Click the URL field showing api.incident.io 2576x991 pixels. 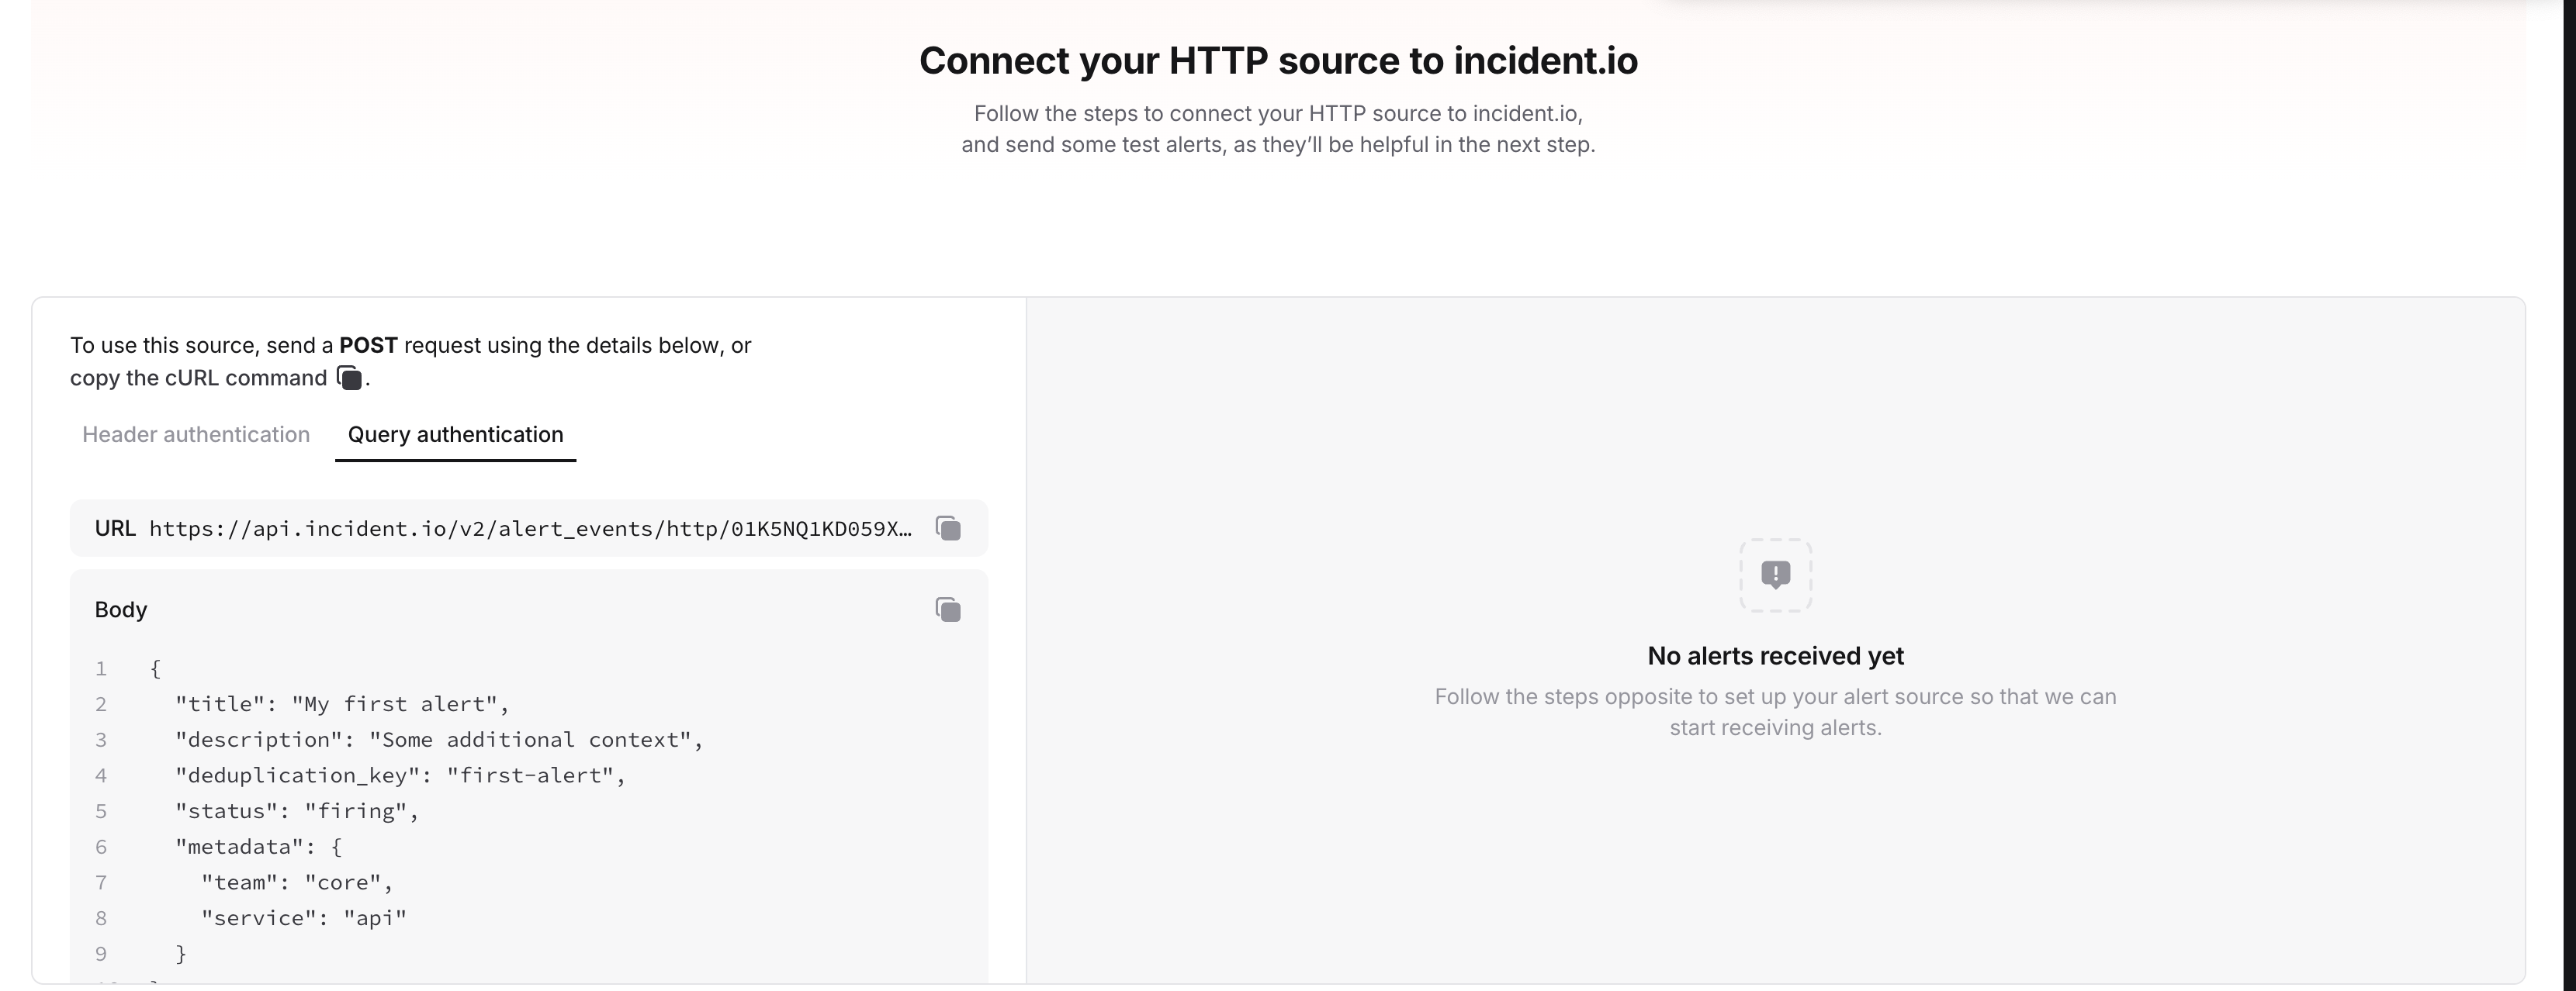530,529
